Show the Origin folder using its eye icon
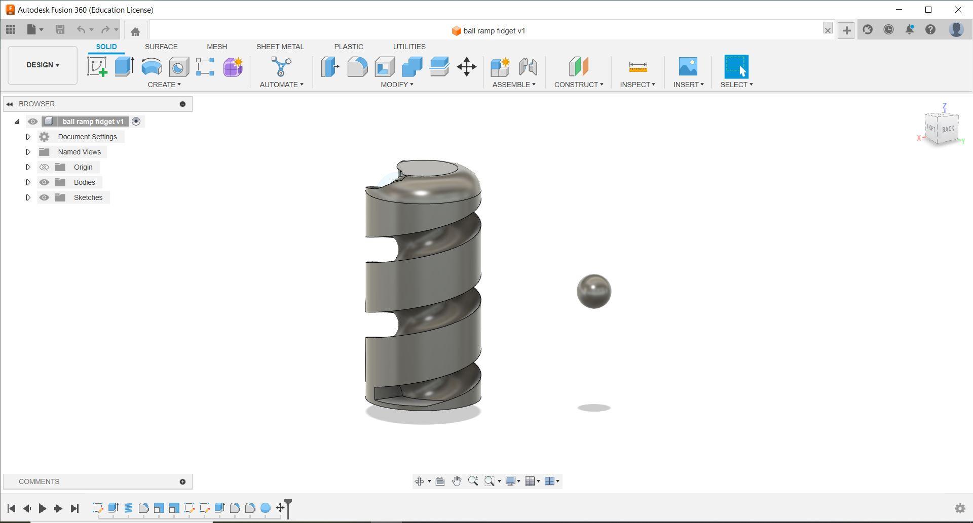The image size is (973, 523). (44, 167)
